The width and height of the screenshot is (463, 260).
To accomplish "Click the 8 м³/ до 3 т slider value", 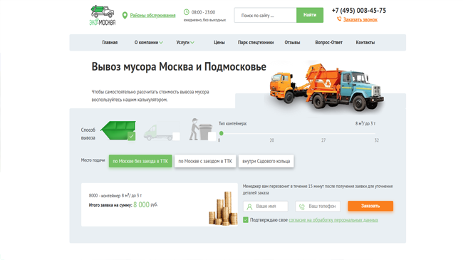I will [x=365, y=123].
